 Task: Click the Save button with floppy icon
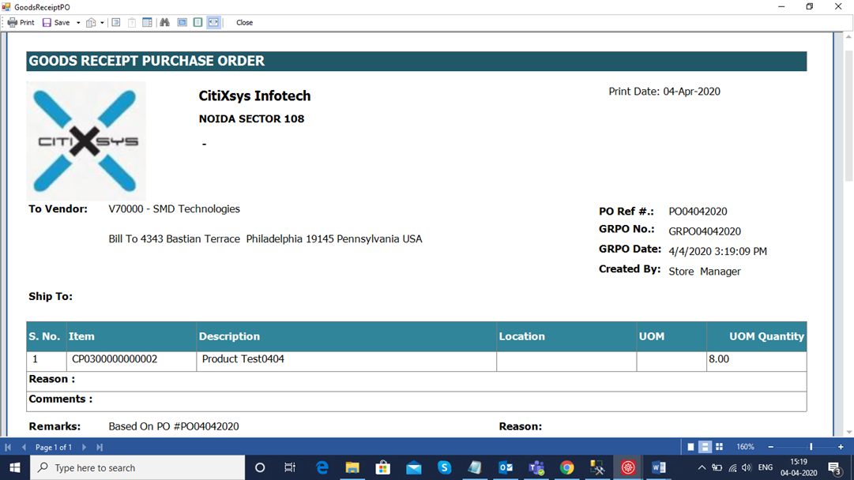point(56,22)
